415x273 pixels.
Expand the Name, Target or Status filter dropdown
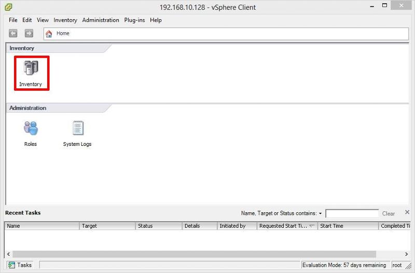[x=320, y=213]
